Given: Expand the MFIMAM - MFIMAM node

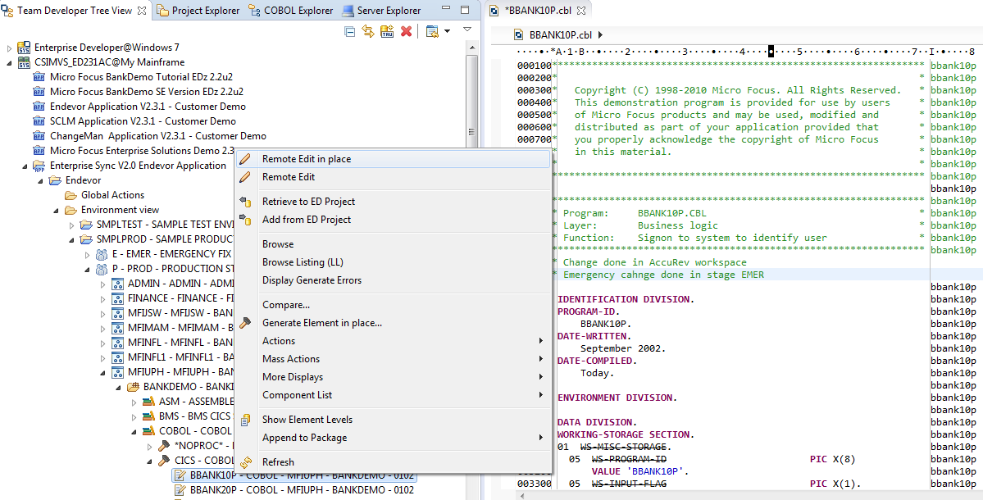Looking at the screenshot, I should [x=103, y=328].
